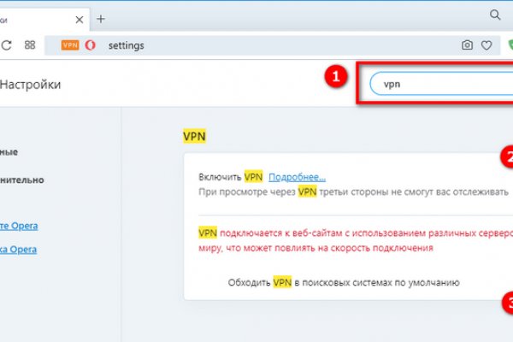Reload the page with the refresh icon
513x342 pixels.
point(7,45)
